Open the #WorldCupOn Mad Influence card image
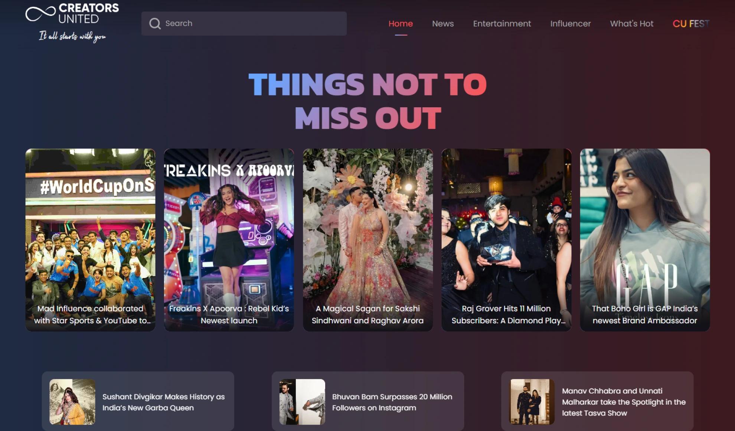The width and height of the screenshot is (735, 431). click(x=90, y=240)
